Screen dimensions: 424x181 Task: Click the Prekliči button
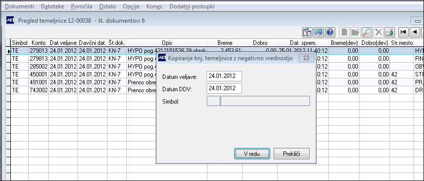click(291, 154)
